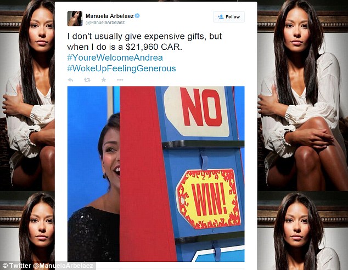Screen dimensions: 348x270
Task: Follow Manuela Arbelaez
Action: 229,16
